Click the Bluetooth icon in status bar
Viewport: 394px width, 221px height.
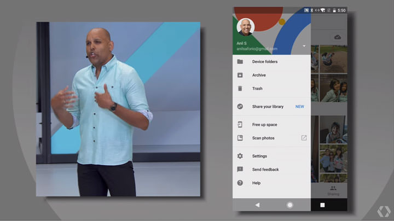click(312, 10)
